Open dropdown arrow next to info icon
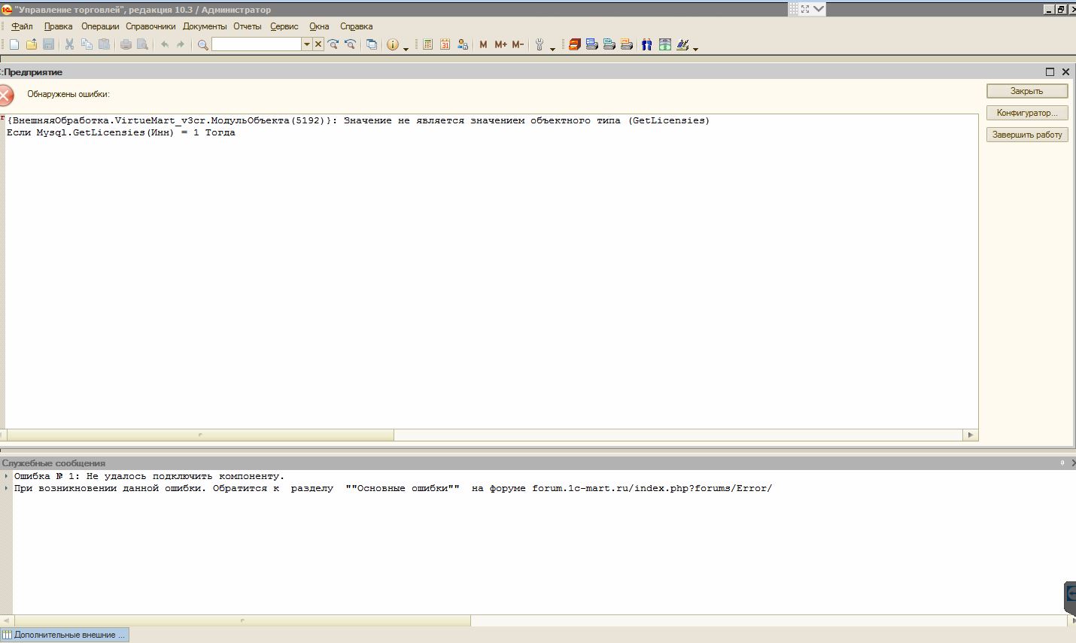This screenshot has height=643, width=1076. coord(406,48)
